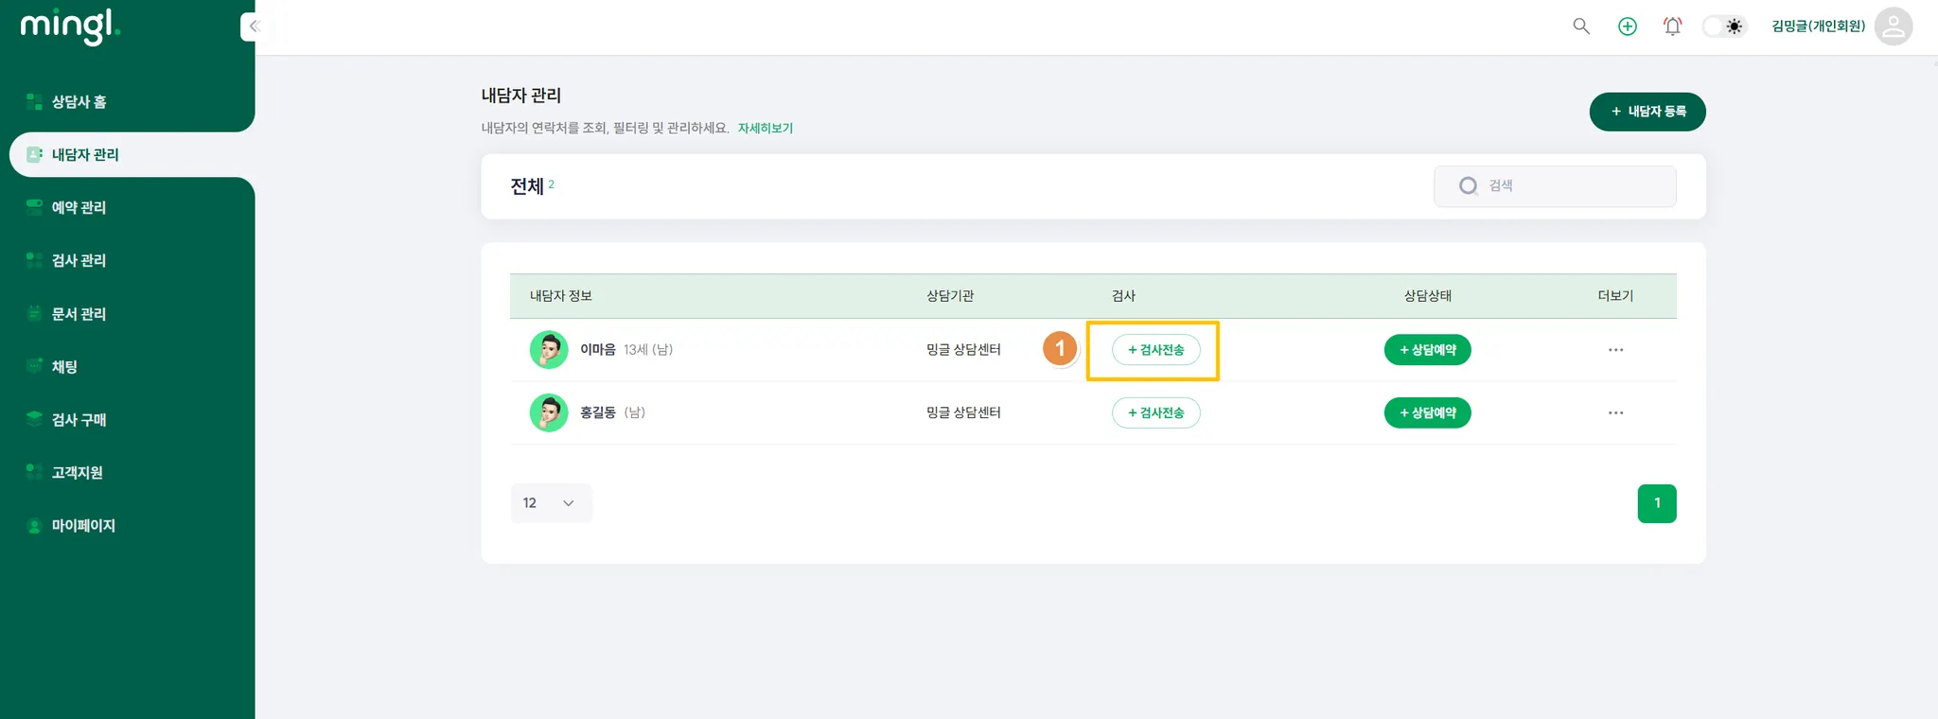Open more options for 홍길동
Screen dimensions: 1938x719
1615,412
